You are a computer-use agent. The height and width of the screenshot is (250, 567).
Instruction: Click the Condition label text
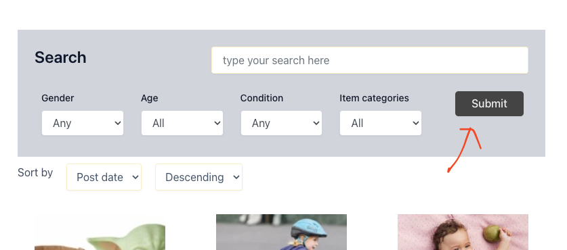click(x=261, y=98)
